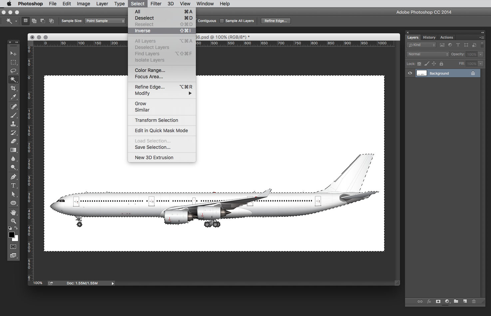Choose the Clone Stamp tool
This screenshot has height=316, width=491.
click(x=13, y=124)
